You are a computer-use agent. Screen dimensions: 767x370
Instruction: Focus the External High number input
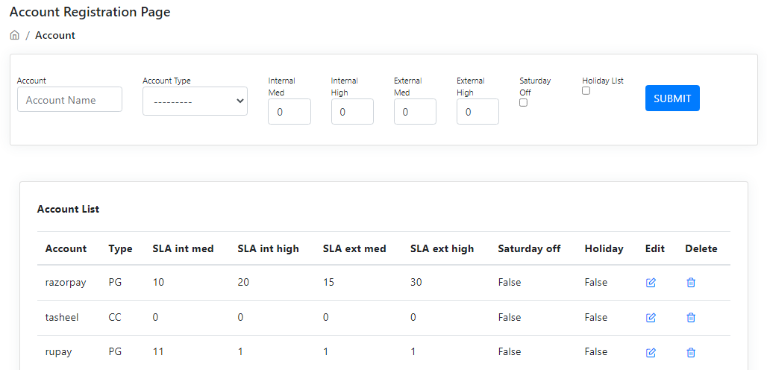coord(478,112)
